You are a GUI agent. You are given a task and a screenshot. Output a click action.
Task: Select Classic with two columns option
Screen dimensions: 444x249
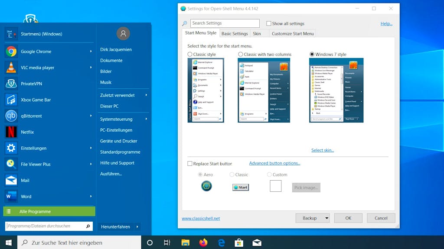pos(240,54)
